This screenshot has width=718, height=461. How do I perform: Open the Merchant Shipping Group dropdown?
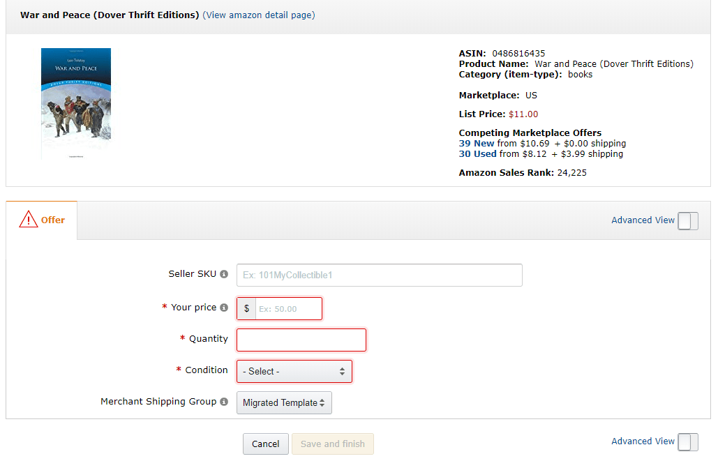tap(284, 402)
